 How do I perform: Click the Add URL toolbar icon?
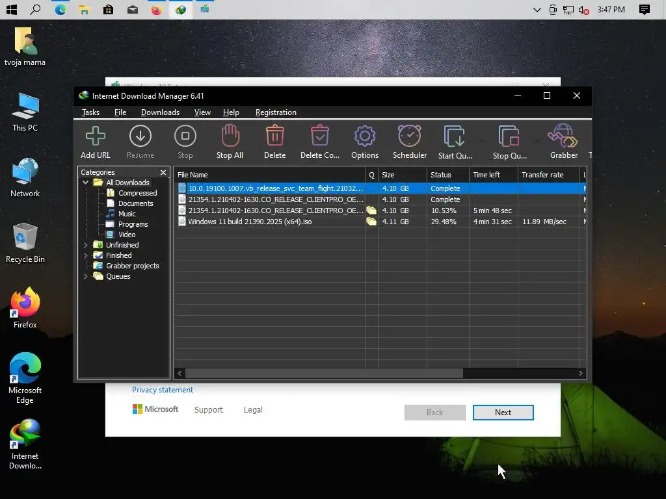point(96,136)
